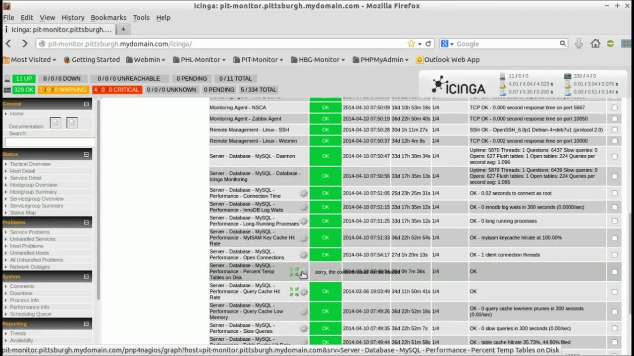Check the box for Icinga Monitoring database row
Viewport: 634px width, 356px height.
615,176
